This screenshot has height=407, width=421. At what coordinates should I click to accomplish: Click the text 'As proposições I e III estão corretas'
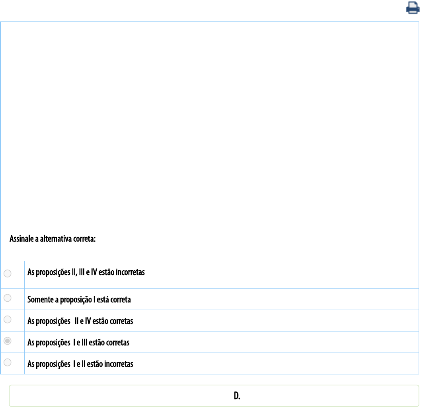[78, 343]
